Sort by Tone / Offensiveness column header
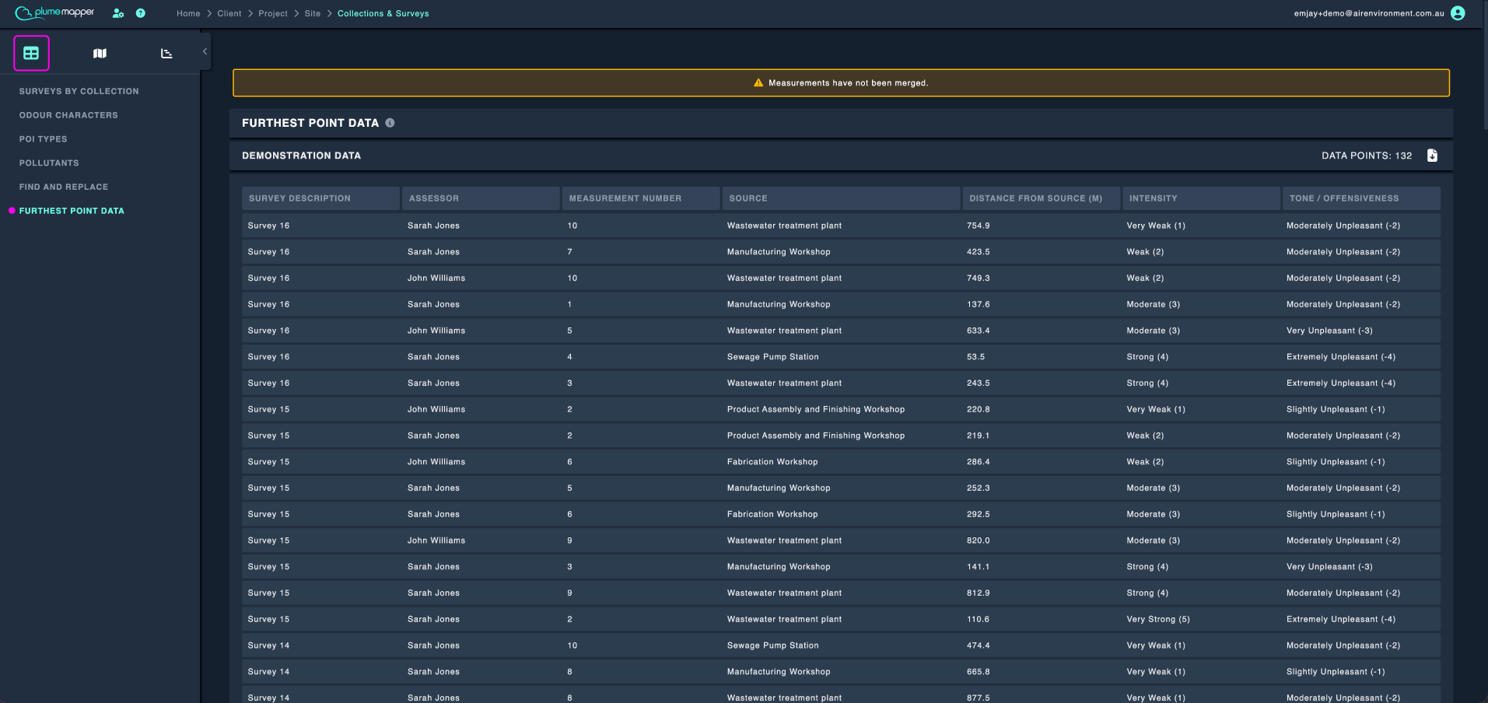Image resolution: width=1488 pixels, height=703 pixels. (1361, 198)
